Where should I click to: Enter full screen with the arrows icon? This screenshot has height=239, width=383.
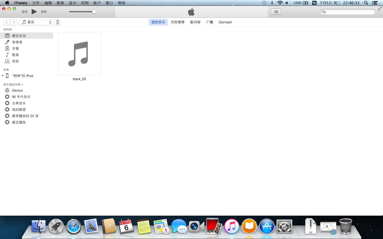[380, 9]
